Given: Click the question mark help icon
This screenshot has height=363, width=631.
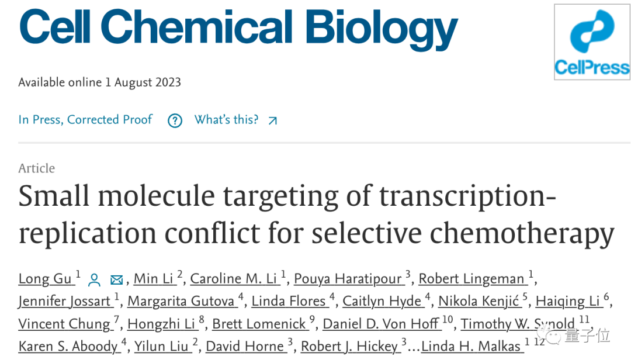Looking at the screenshot, I should pos(175,120).
